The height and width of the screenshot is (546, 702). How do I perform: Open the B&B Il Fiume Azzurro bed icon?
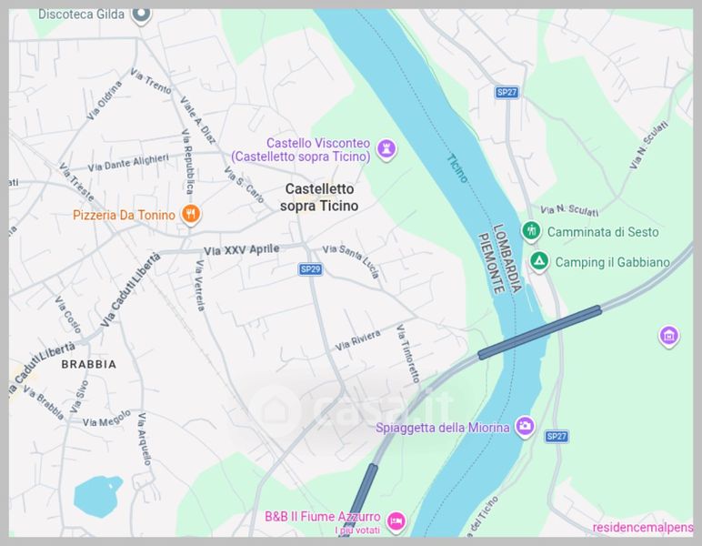(396, 521)
